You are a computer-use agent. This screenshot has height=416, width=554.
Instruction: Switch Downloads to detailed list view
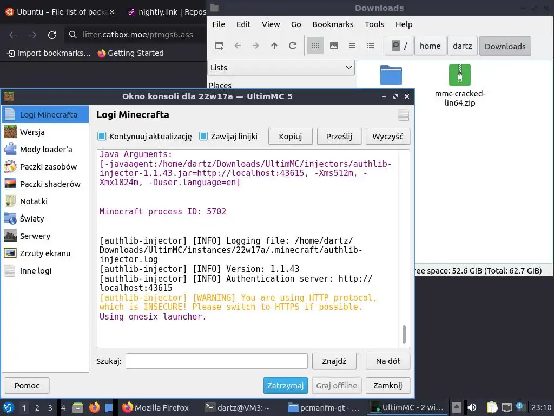point(370,45)
